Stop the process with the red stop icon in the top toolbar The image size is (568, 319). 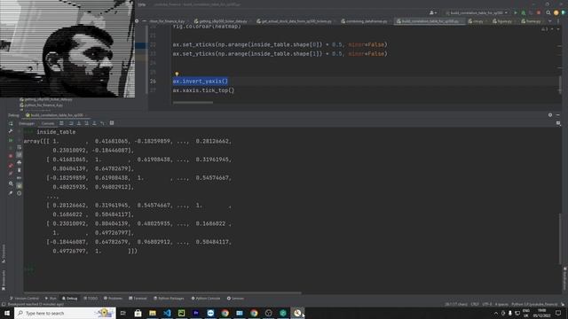(539, 13)
